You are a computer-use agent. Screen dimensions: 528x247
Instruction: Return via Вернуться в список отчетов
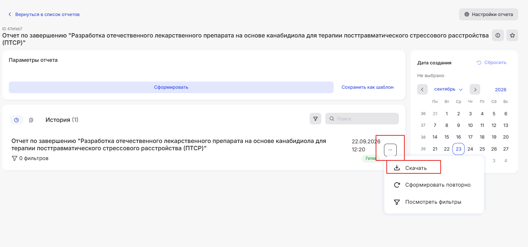click(44, 15)
